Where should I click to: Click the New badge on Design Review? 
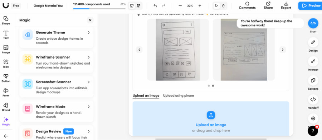click(x=68, y=131)
